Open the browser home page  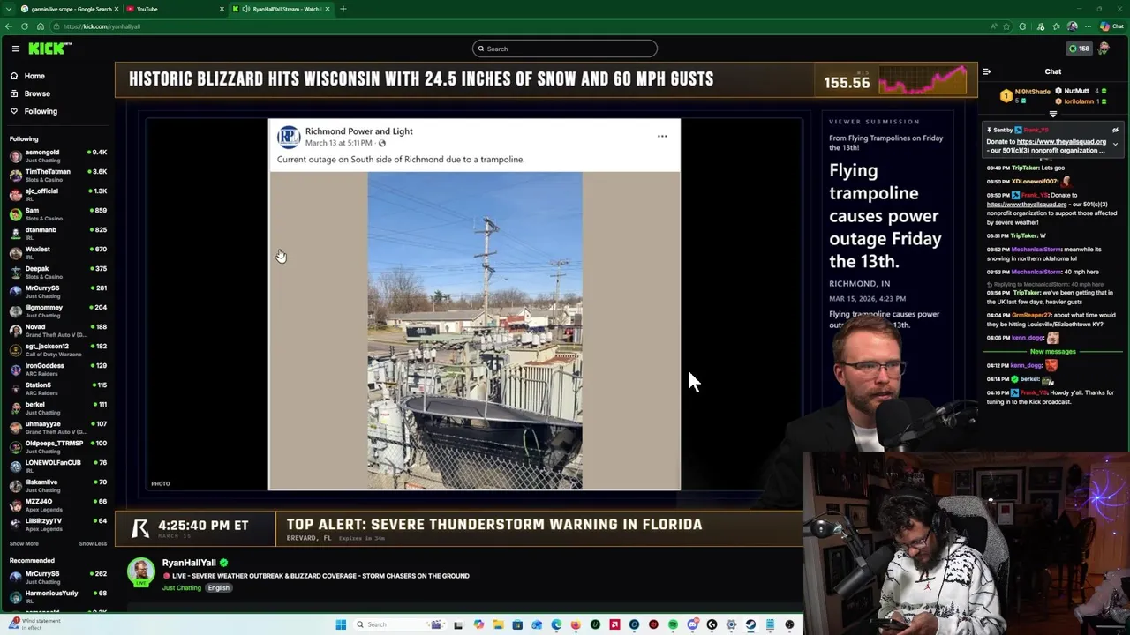click(41, 26)
